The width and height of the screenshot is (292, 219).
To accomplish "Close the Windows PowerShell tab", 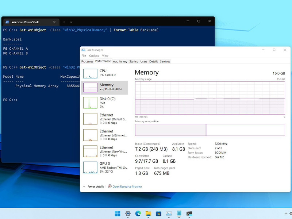I will click(x=54, y=22).
